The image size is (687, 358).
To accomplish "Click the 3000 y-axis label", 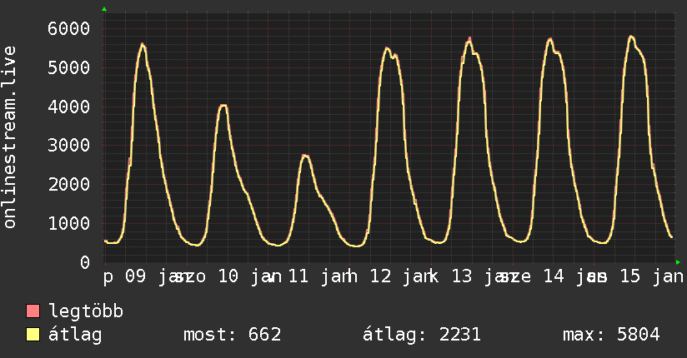I will (x=69, y=146).
